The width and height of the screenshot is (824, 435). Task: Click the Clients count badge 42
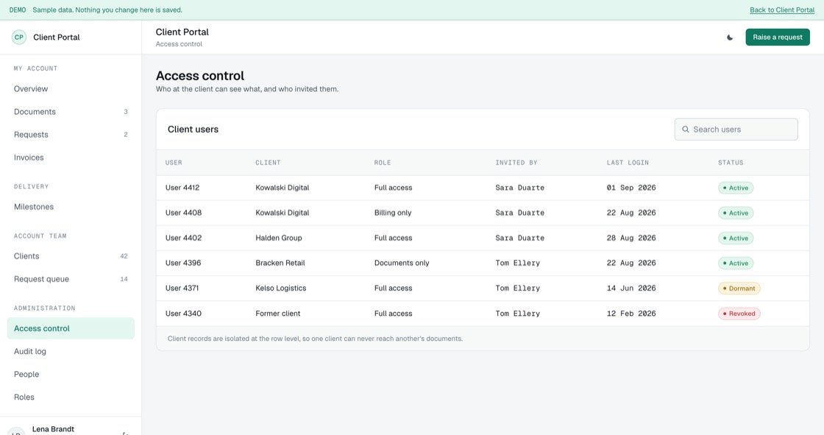click(x=124, y=256)
